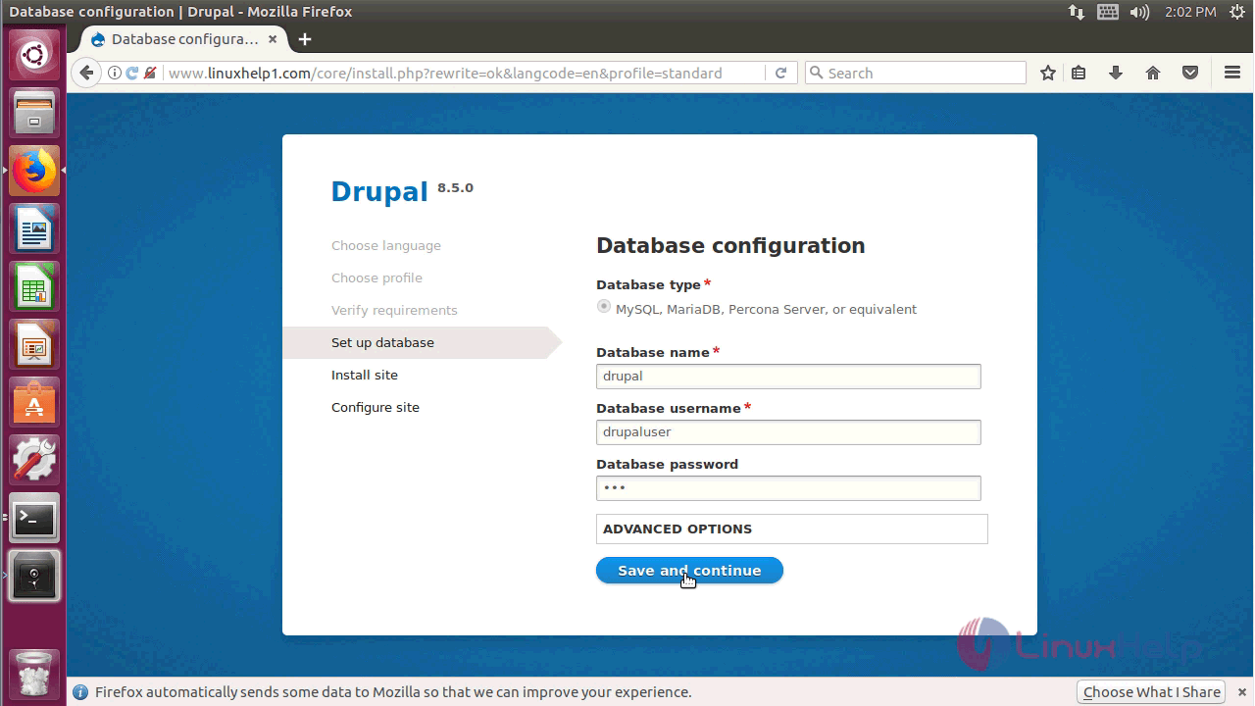Viewport: 1255px width, 706px height.
Task: Open the bookmarks list icon
Action: (1079, 73)
